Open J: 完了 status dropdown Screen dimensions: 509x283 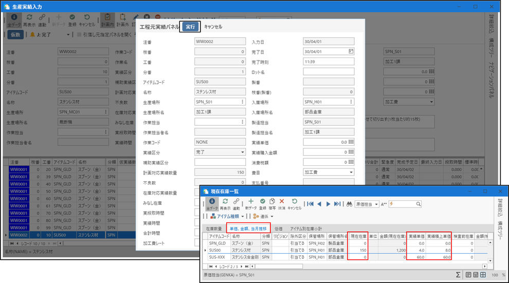pyautogui.click(x=68, y=35)
